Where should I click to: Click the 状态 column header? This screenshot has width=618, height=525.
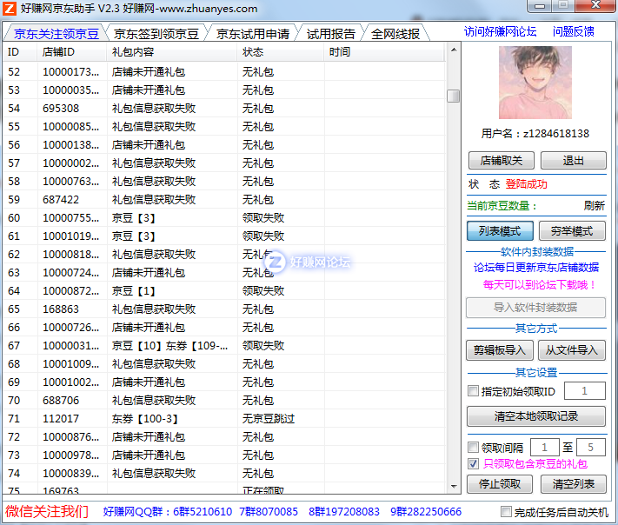coord(281,51)
